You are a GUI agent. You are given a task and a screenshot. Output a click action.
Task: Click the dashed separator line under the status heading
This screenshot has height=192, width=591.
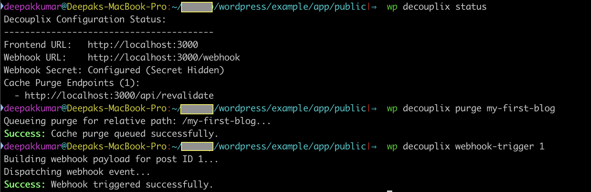click(109, 32)
